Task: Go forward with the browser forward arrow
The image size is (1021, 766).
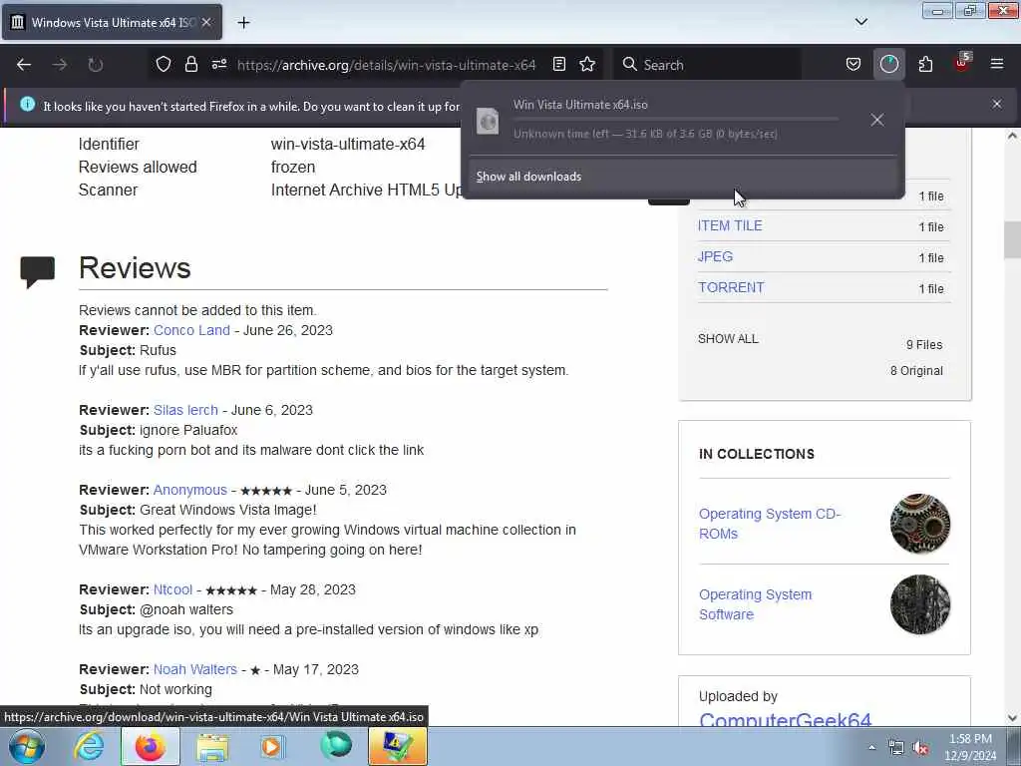Action: 60,65
